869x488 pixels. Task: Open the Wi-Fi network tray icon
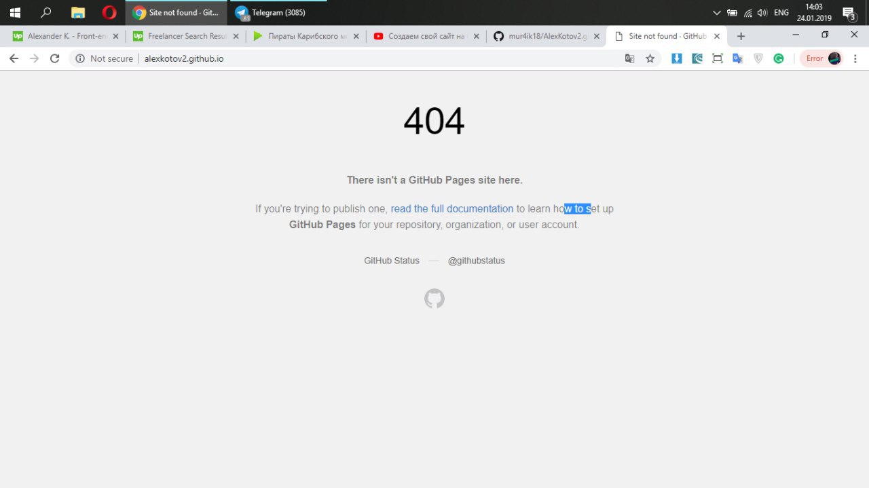(x=747, y=12)
